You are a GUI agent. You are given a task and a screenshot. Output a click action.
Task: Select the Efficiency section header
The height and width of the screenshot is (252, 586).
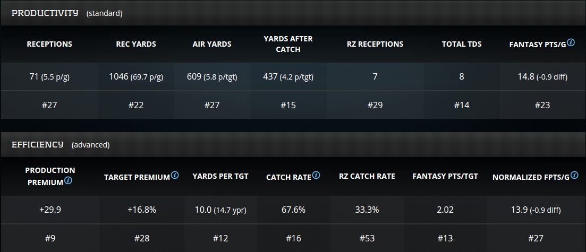point(38,144)
